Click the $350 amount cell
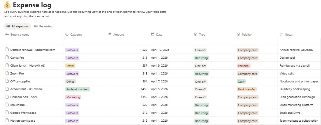The image size is (321, 125). [x=127, y=97]
